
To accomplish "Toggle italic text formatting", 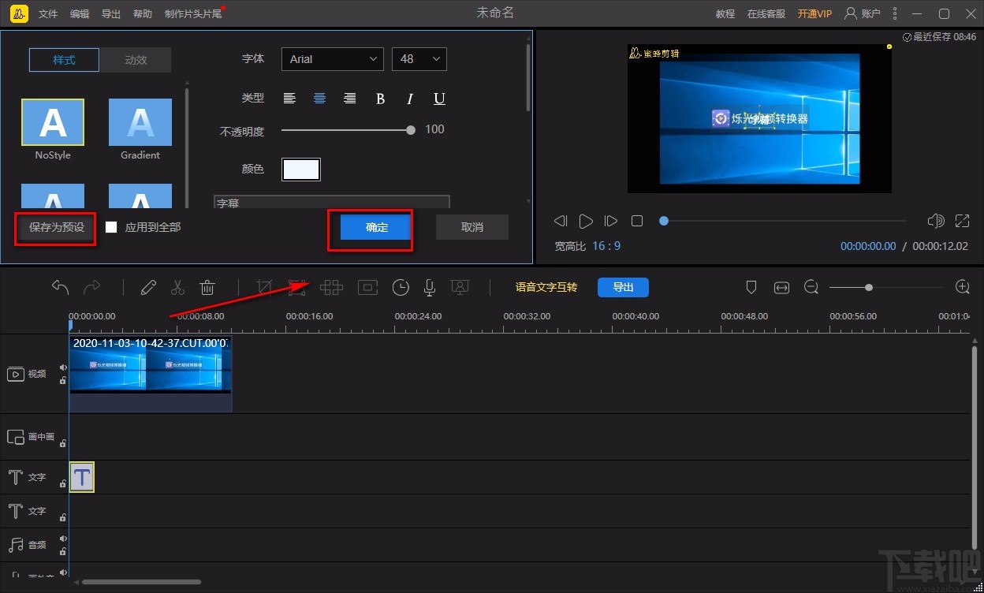I will point(410,99).
